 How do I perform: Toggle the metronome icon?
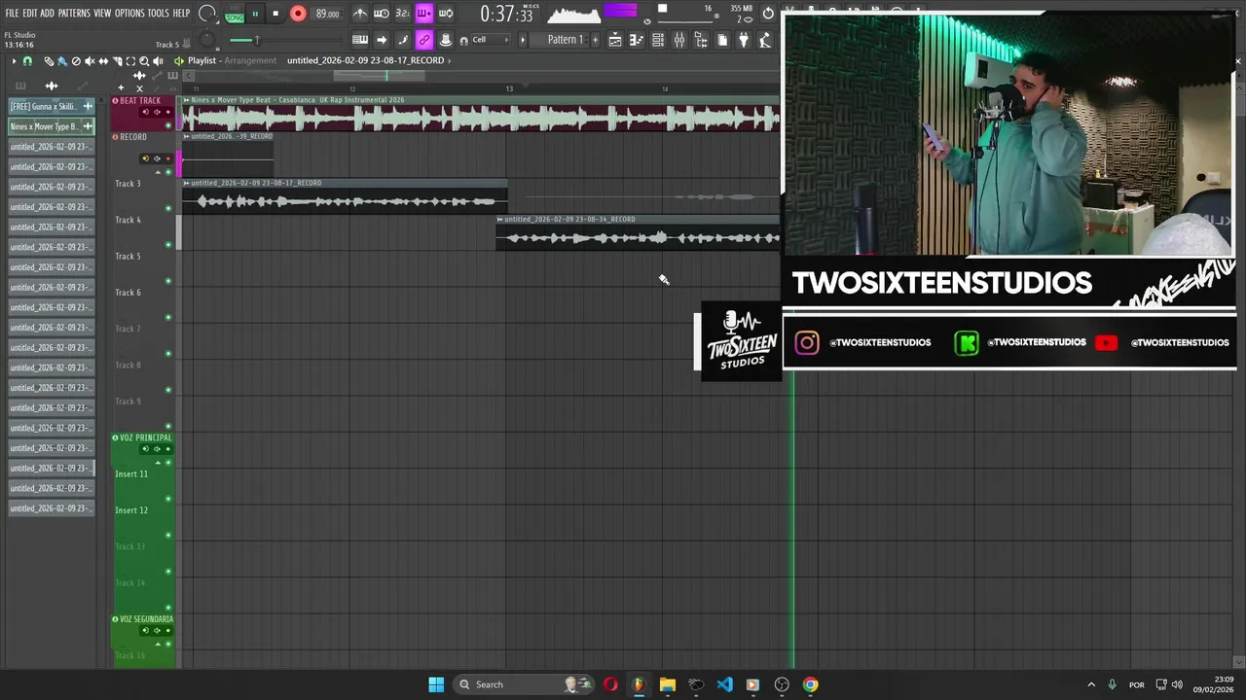point(360,14)
